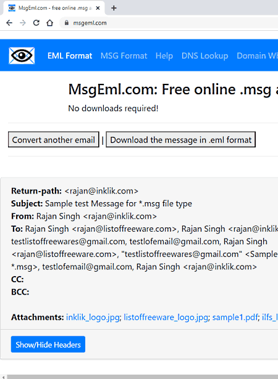Image resolution: width=278 pixels, height=379 pixels.
Task: Open a new tab with plus icon
Action: pos(114,8)
